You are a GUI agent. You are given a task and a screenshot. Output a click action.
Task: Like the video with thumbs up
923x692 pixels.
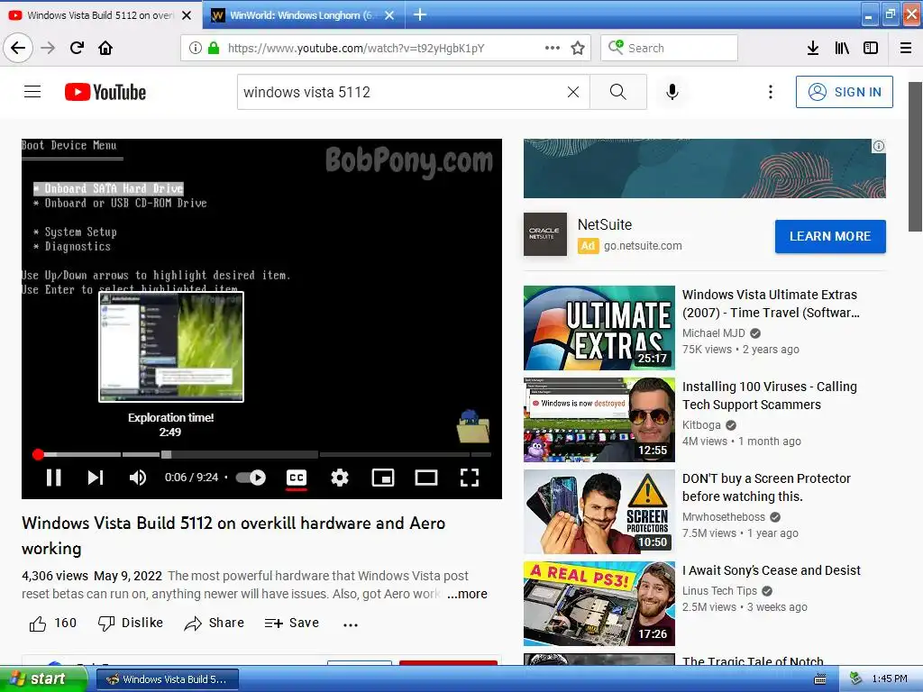38,624
